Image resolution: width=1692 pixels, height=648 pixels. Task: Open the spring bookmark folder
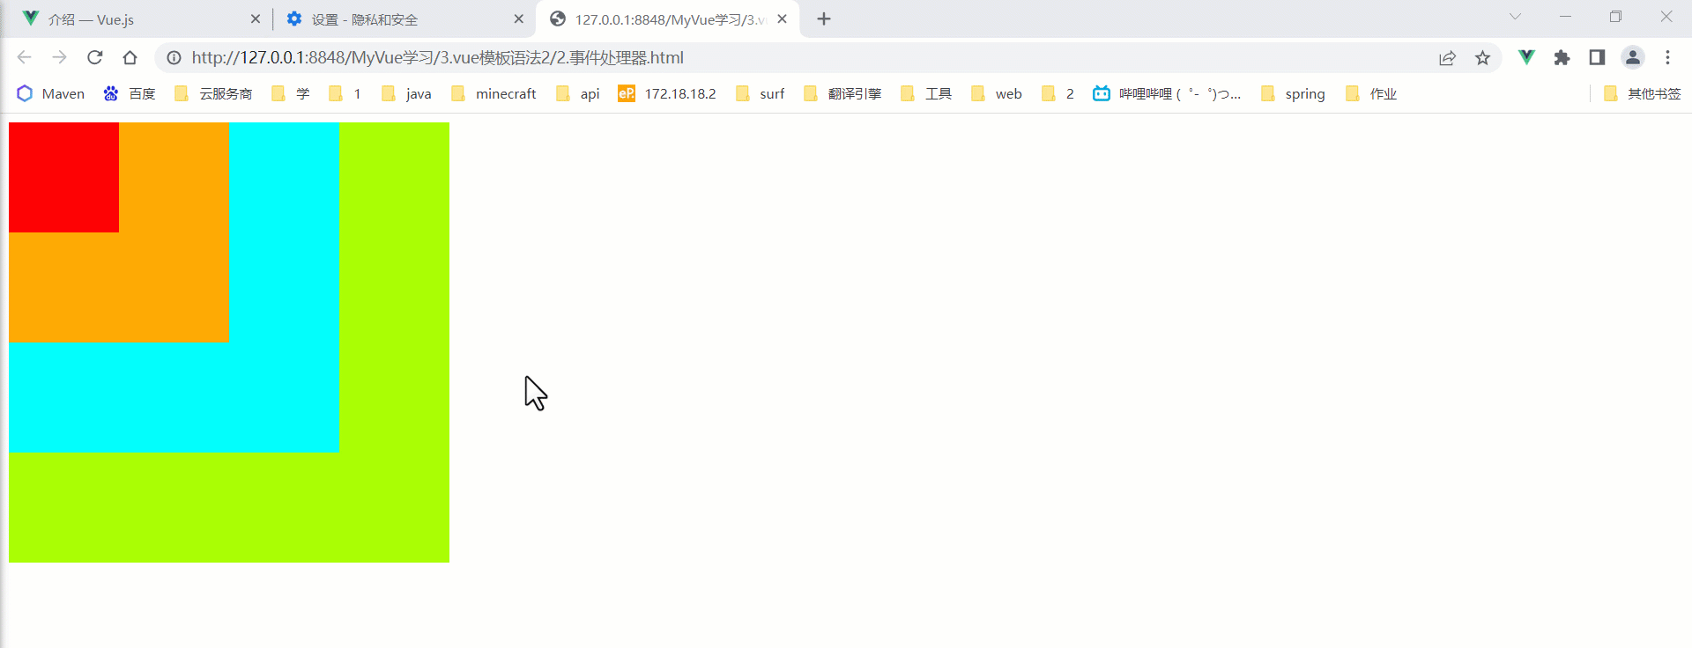(x=1293, y=93)
